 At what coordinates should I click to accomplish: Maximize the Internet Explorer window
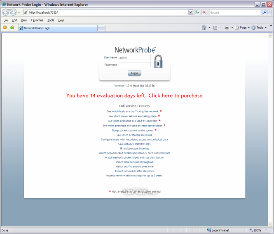click(x=263, y=5)
